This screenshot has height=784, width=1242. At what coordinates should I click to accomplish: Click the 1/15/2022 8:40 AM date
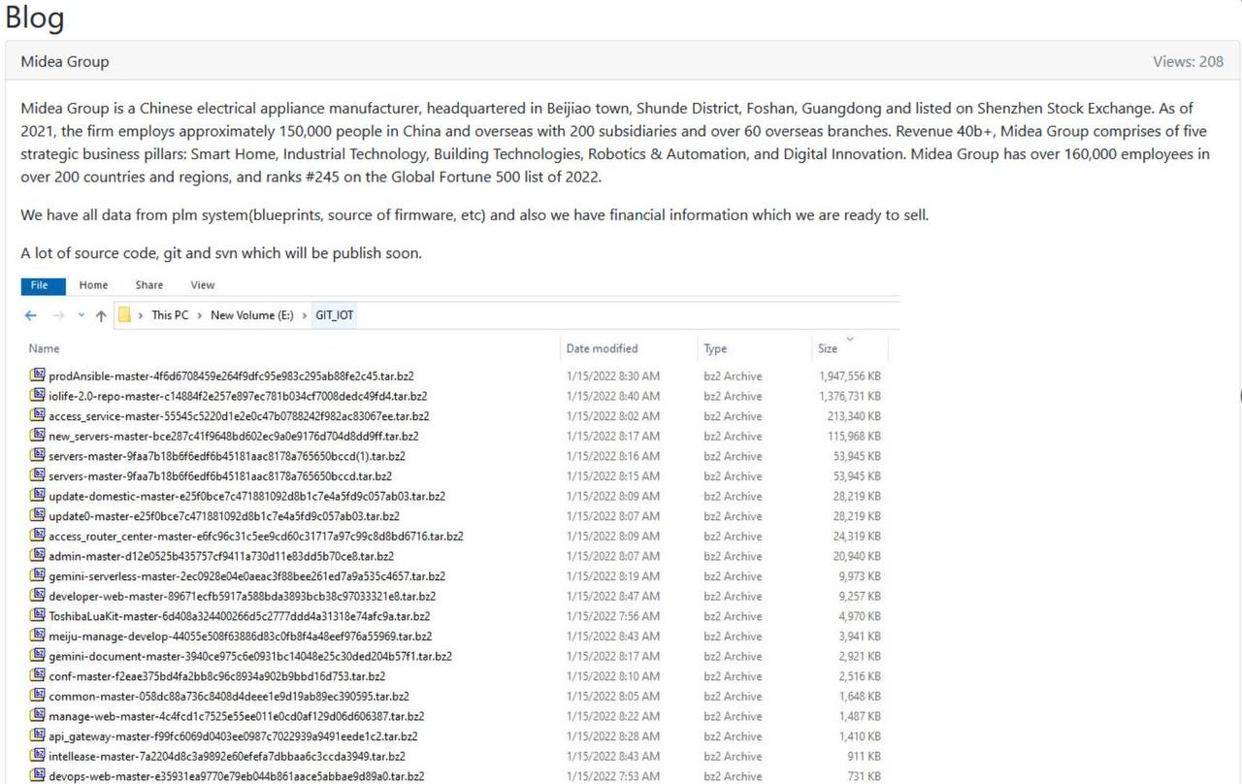(613, 396)
